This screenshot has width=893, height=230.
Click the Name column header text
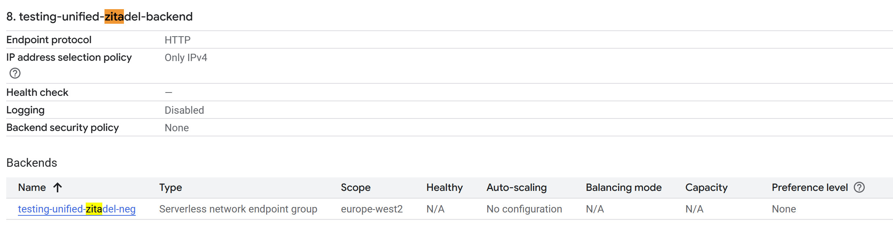[x=32, y=188]
